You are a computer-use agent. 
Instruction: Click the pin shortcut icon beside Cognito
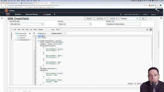pos(55,14)
